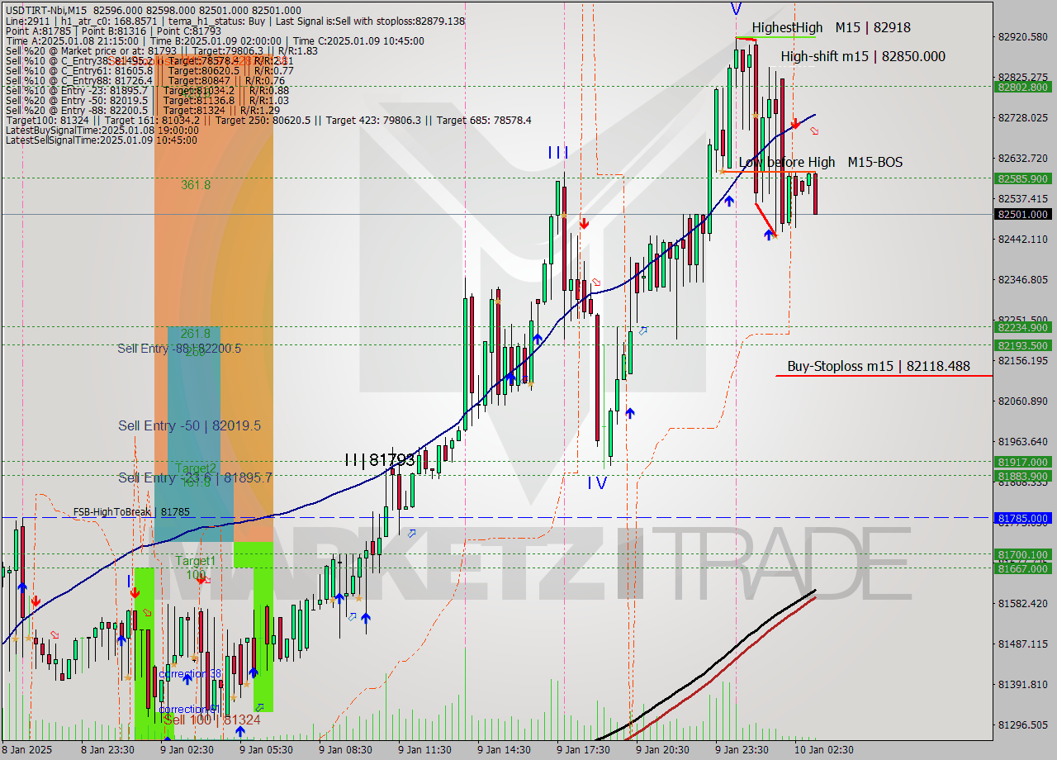Select the LatestBuySignalTime header line

tap(102, 130)
